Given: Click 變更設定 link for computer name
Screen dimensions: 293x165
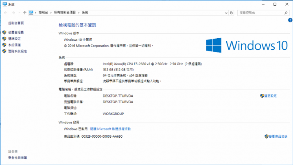Looking at the screenshot, I should (270, 96).
